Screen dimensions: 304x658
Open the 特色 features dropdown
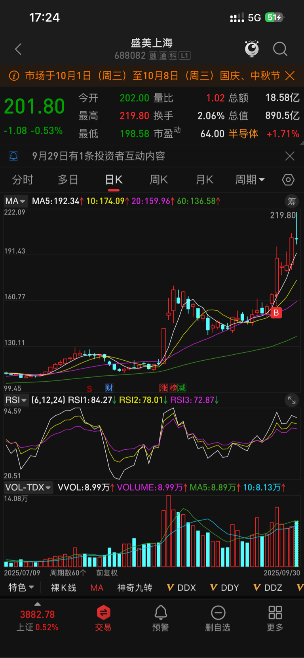pyautogui.click(x=21, y=588)
